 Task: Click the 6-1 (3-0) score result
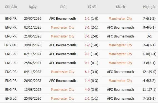(x=91, y=72)
